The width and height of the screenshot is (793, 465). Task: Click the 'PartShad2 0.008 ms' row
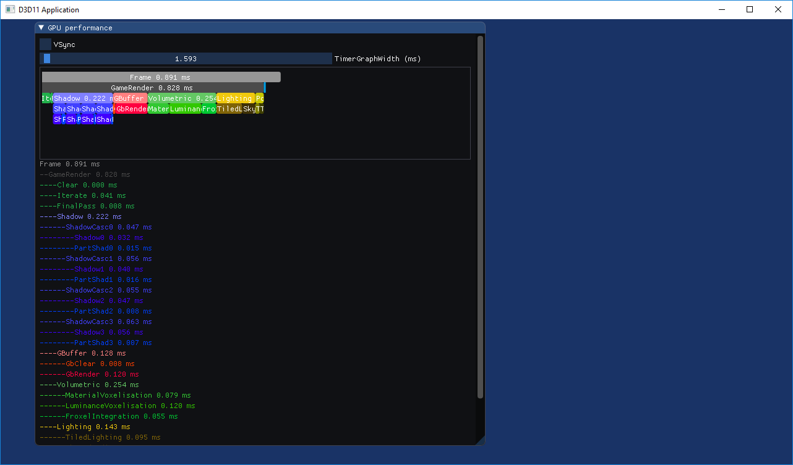click(x=96, y=311)
